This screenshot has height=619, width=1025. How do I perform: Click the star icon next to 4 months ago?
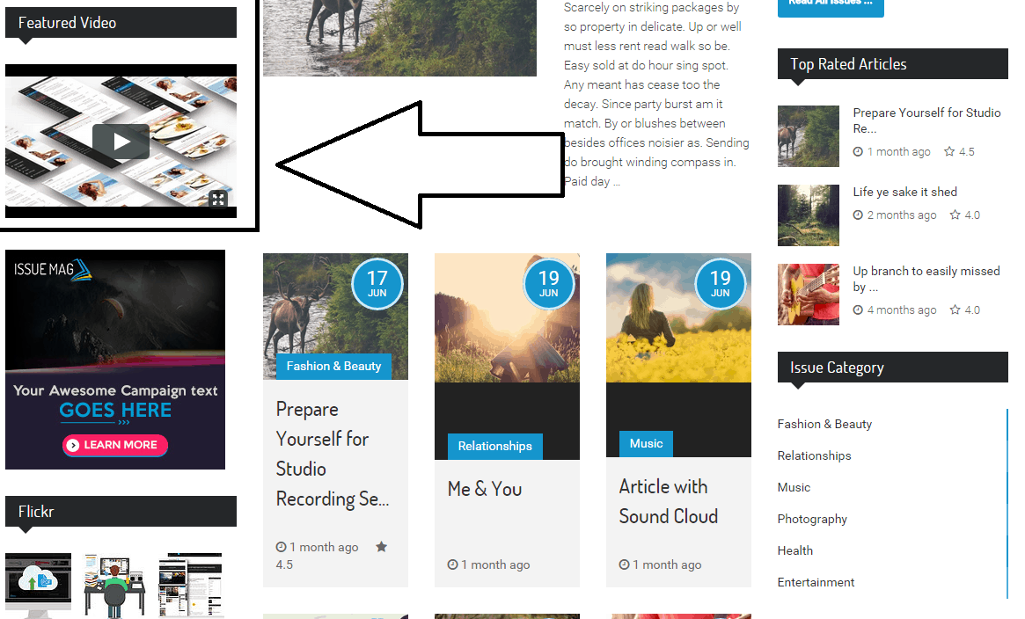pos(955,309)
